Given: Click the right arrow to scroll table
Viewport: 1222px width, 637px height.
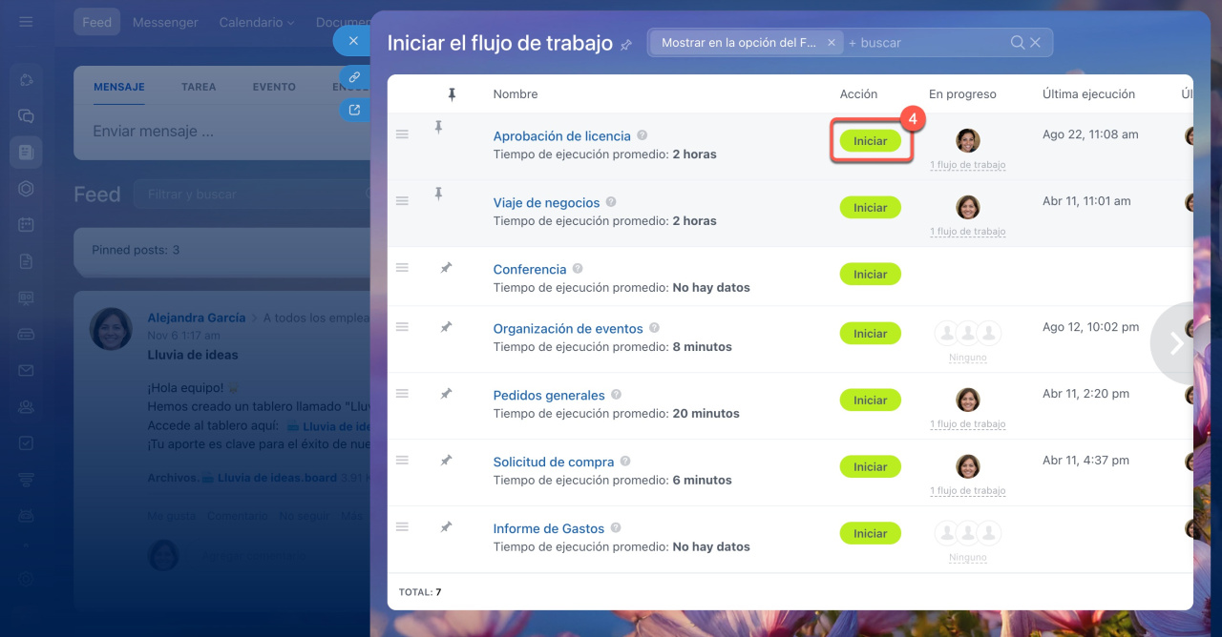Looking at the screenshot, I should pyautogui.click(x=1177, y=343).
